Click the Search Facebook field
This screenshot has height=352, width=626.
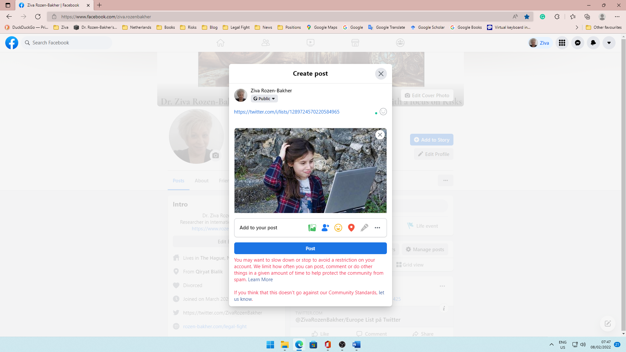[67, 43]
